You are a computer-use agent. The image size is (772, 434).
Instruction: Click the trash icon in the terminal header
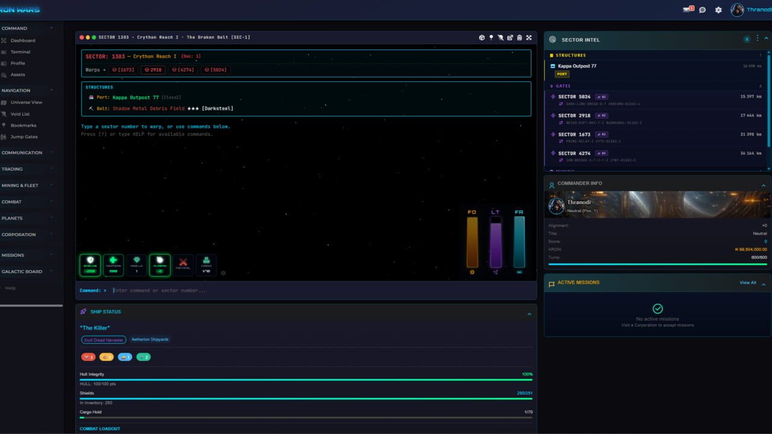(x=519, y=37)
